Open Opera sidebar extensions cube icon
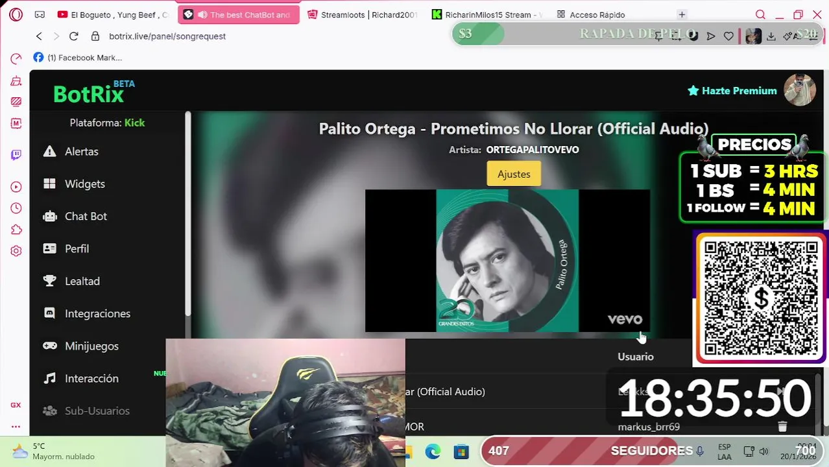829x467 pixels. click(16, 230)
